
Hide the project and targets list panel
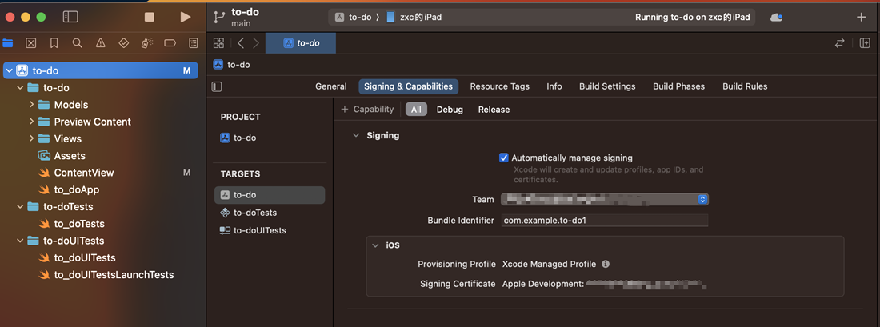tap(217, 86)
